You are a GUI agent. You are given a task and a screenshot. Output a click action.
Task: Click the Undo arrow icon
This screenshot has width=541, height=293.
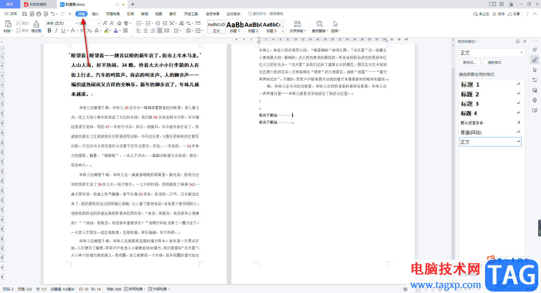tap(53, 14)
